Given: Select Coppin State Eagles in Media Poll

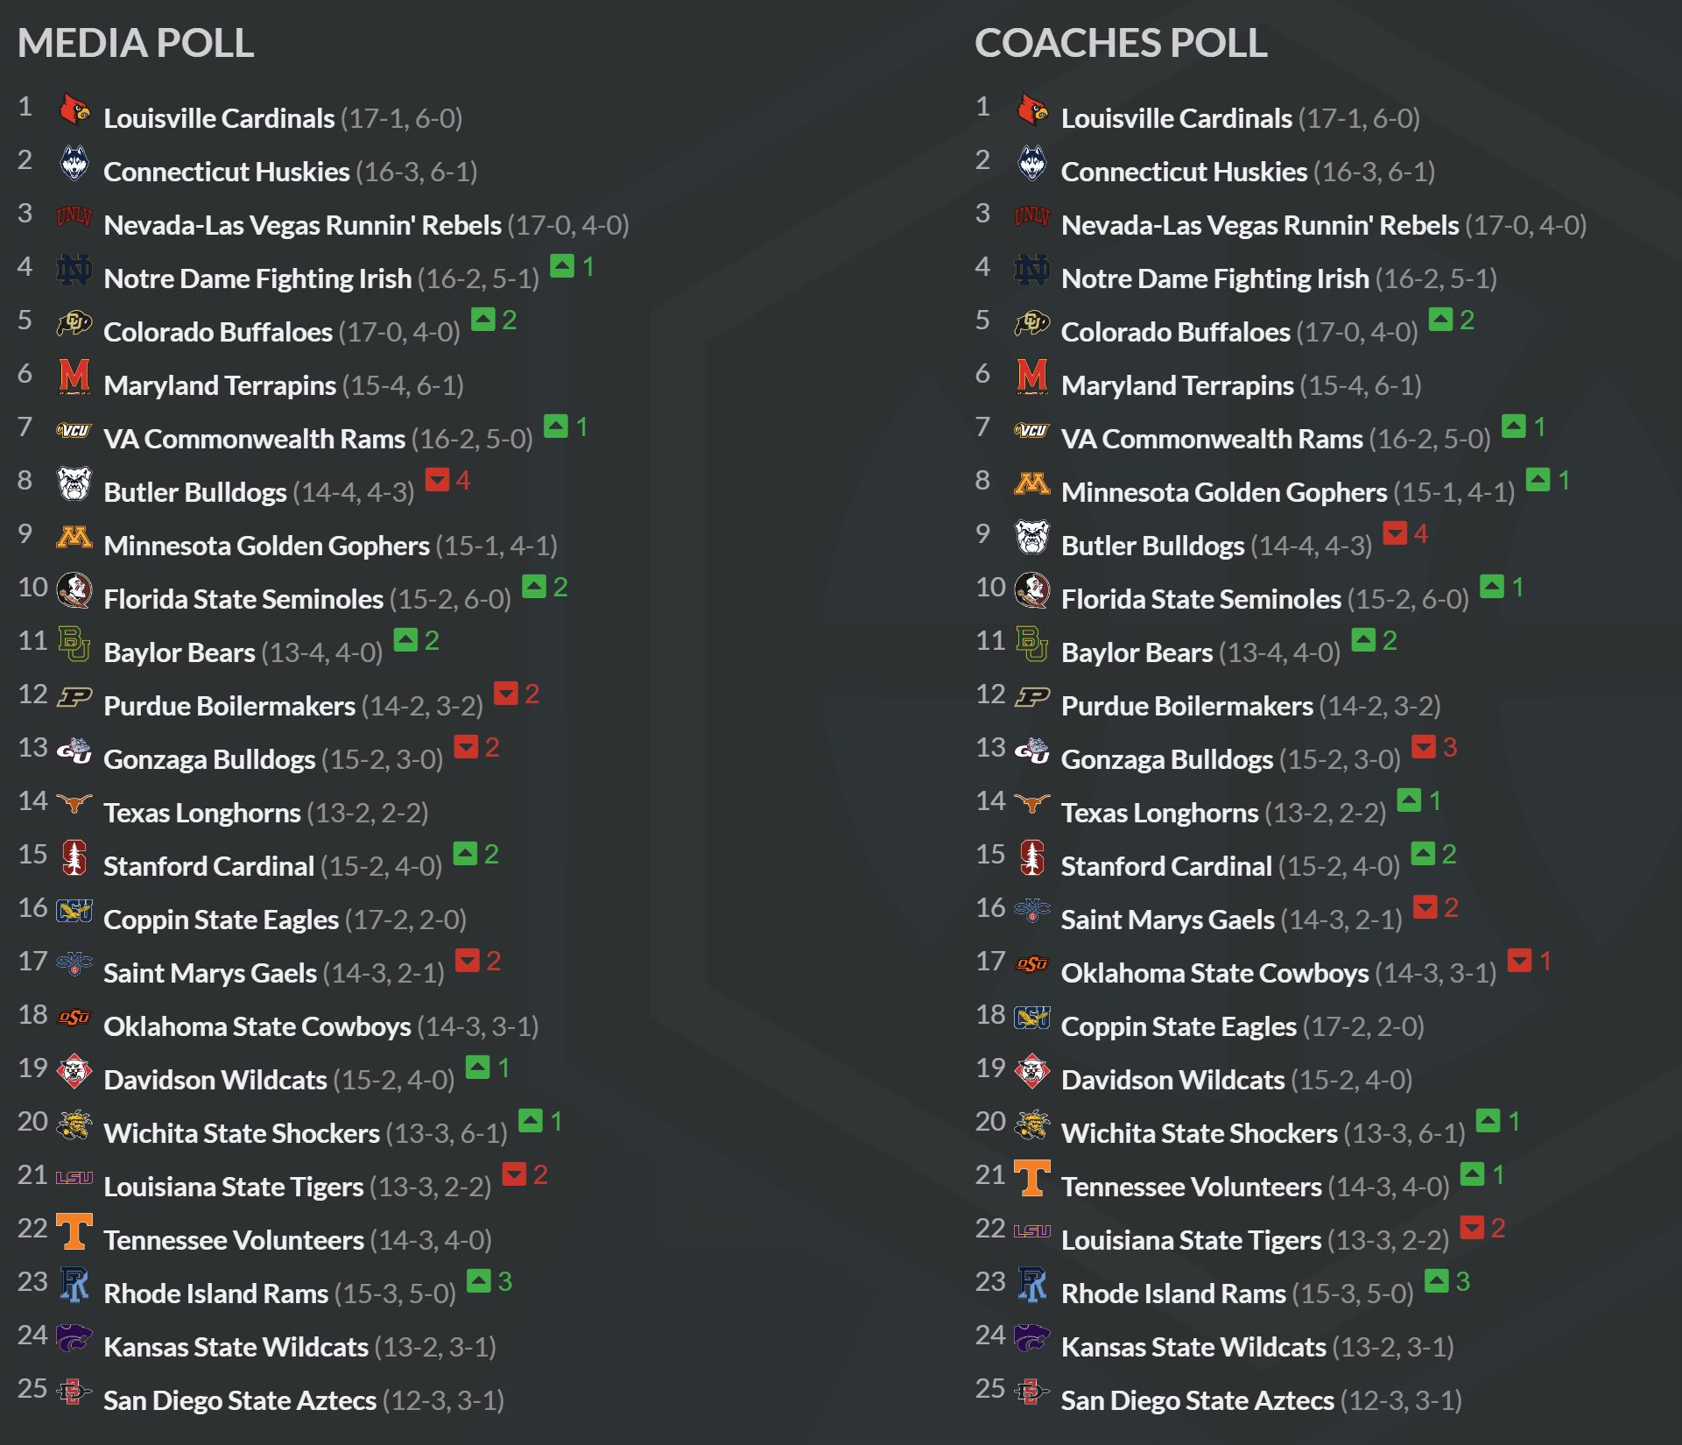Looking at the screenshot, I should click(221, 920).
